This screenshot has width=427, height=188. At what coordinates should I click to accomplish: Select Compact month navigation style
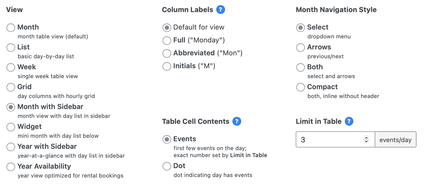pos(301,87)
